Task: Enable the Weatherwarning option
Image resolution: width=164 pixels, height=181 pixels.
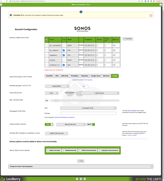Action: point(69,150)
